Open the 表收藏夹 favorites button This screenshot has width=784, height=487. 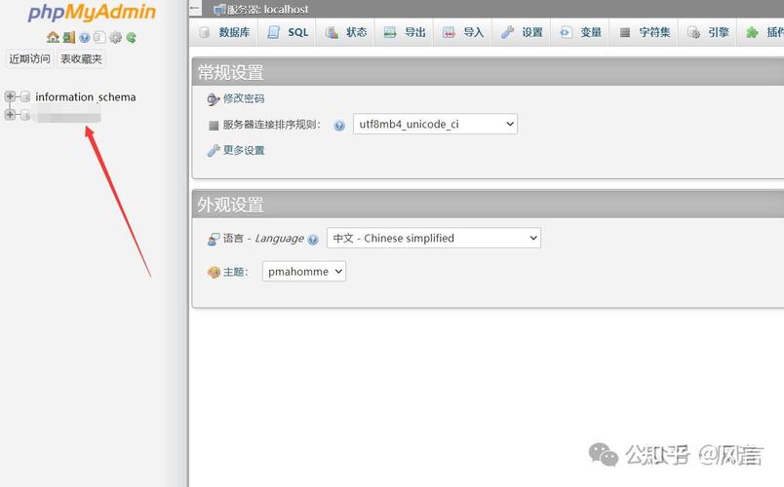pos(81,59)
